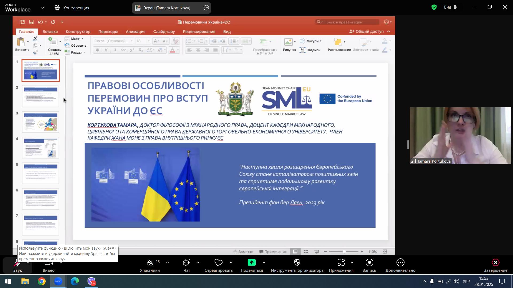Click the increase font size icon

click(x=157, y=41)
